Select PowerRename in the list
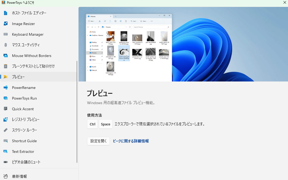288x180 pixels. point(38,88)
